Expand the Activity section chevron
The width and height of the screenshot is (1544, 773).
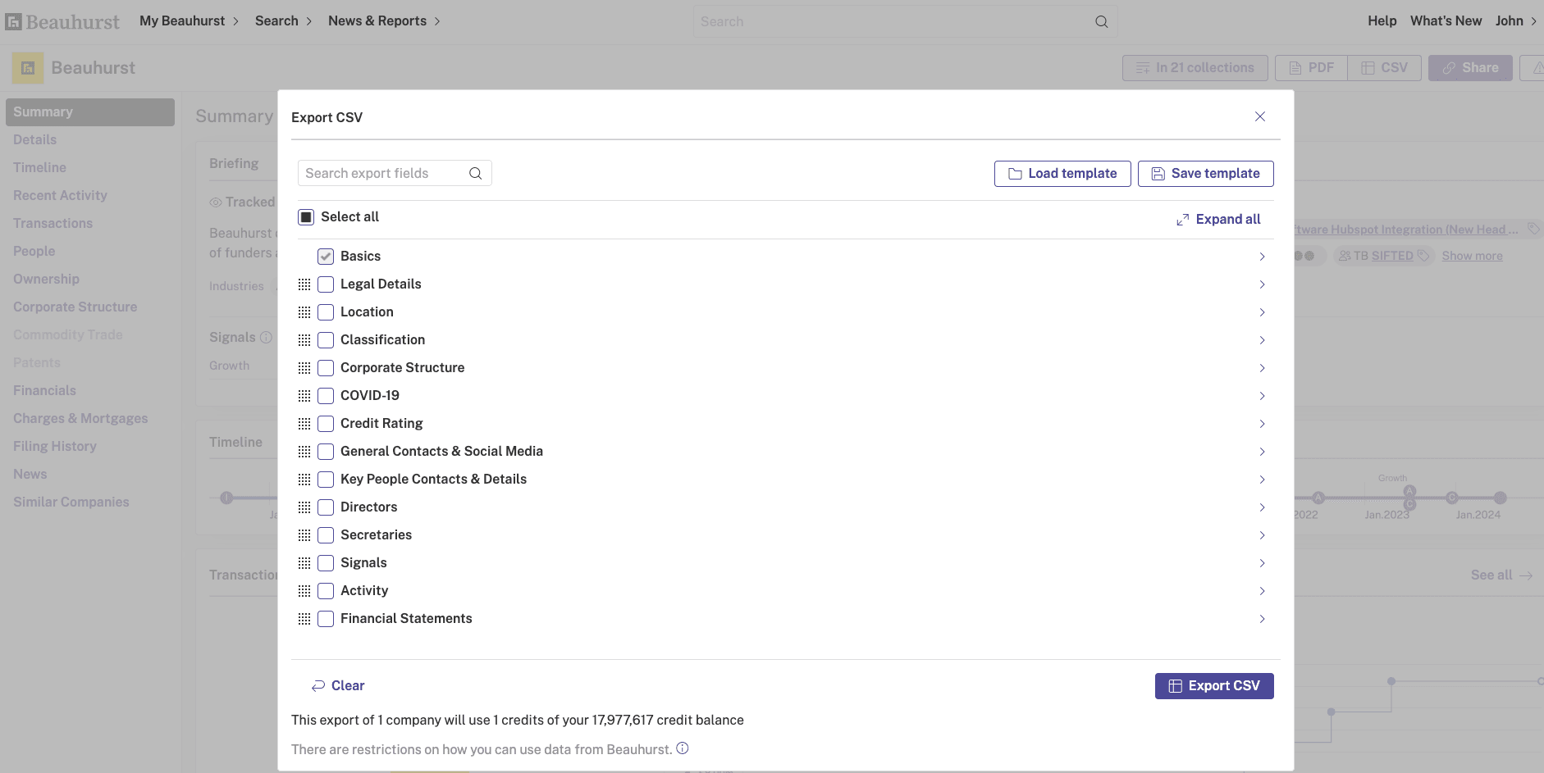1262,591
